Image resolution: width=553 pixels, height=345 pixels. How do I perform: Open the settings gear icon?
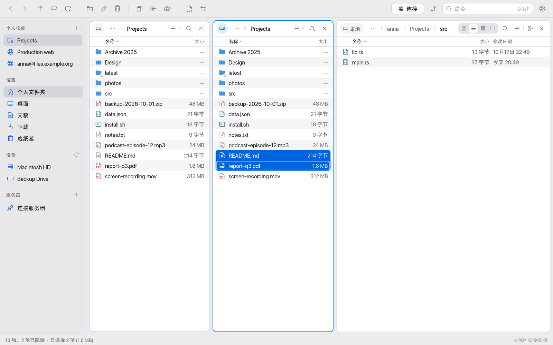click(x=542, y=9)
